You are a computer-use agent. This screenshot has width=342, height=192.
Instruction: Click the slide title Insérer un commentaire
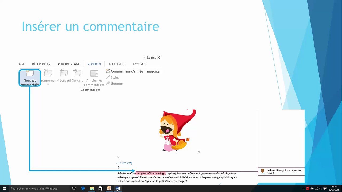[x=90, y=26]
